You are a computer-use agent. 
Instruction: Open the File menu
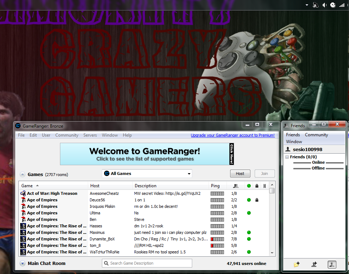coord(21,135)
